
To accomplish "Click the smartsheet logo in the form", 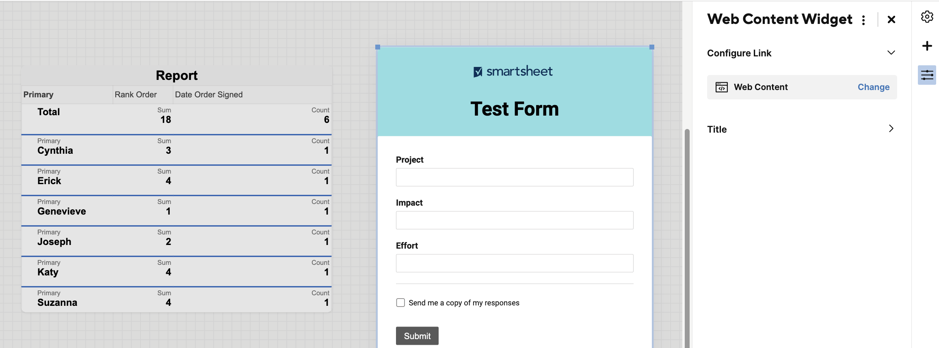I will pyautogui.click(x=513, y=71).
